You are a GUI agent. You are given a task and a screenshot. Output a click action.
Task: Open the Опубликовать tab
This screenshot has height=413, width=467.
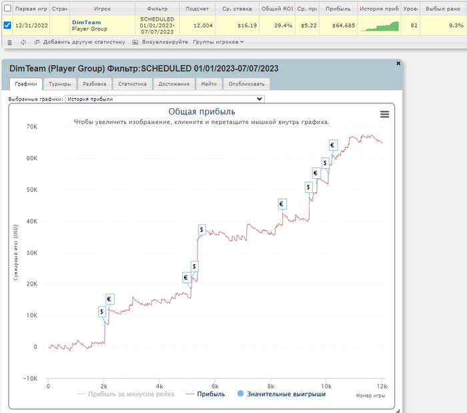(x=246, y=84)
